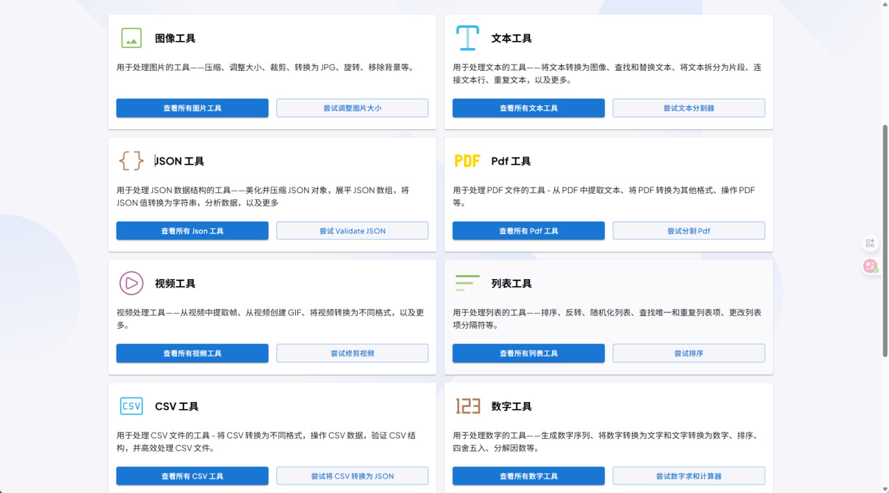Open 查看所有列表工具
The height and width of the screenshot is (493, 889).
tap(529, 353)
